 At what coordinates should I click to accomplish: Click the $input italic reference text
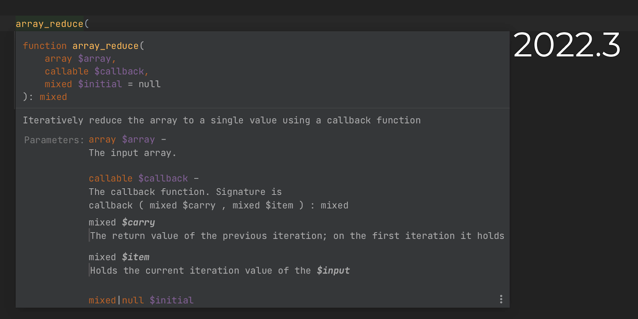coord(333,270)
